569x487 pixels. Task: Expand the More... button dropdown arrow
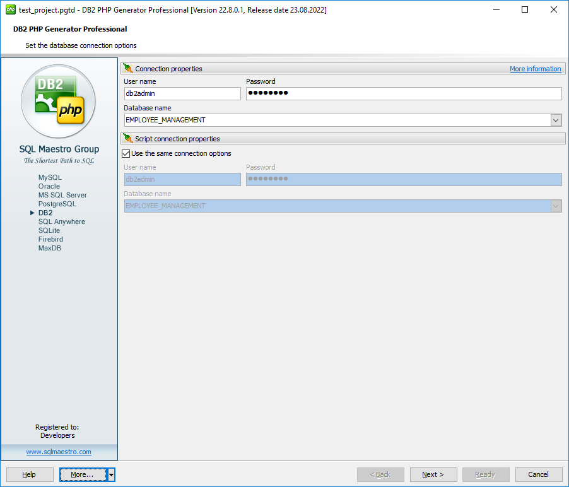111,474
